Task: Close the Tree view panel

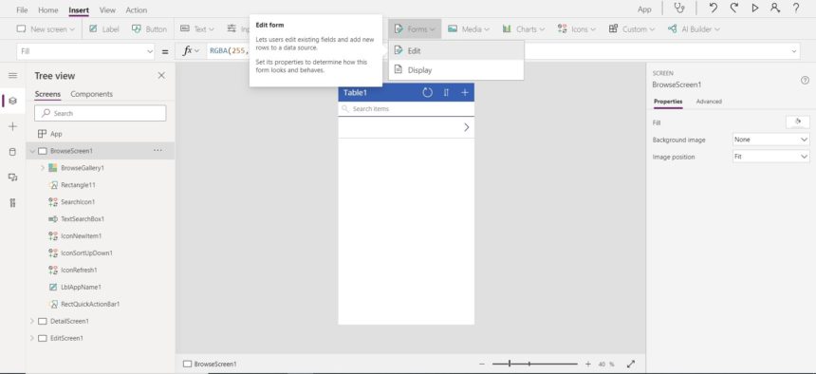Action: point(161,76)
